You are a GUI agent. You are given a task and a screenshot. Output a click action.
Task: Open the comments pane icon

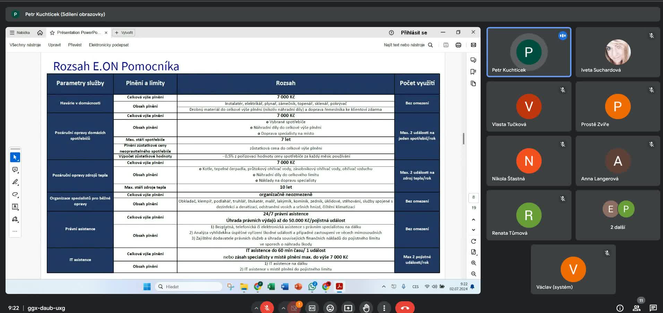click(x=473, y=60)
